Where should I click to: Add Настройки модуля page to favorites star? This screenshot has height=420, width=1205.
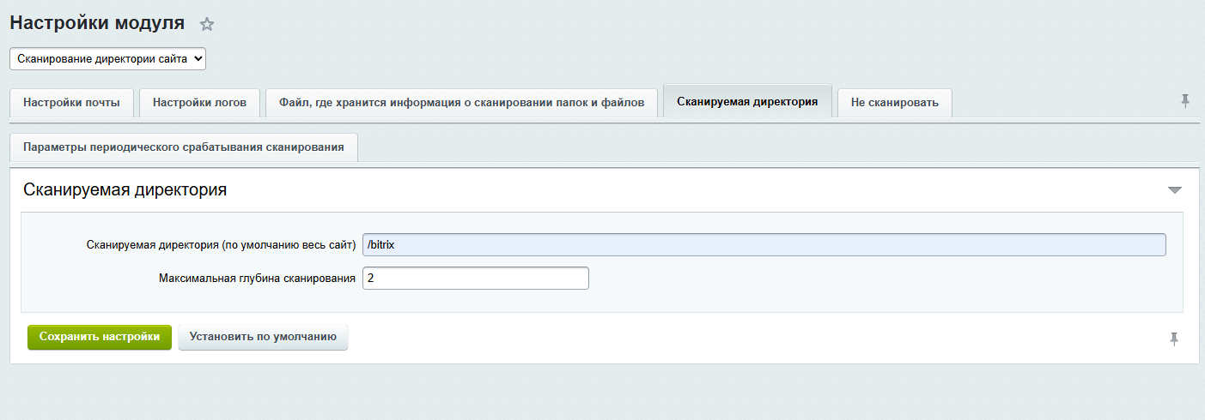(x=207, y=25)
